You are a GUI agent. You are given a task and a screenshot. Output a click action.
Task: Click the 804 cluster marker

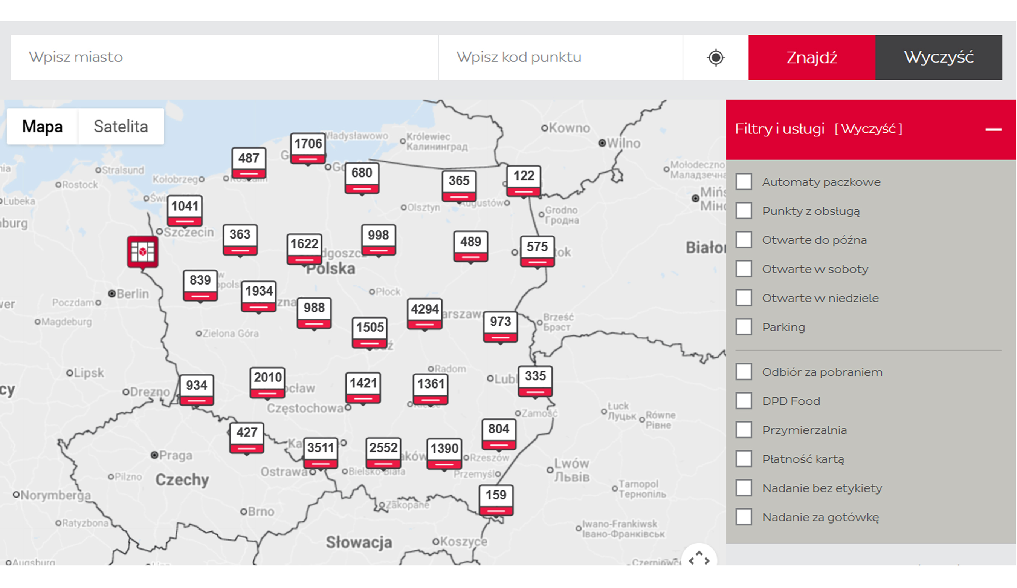point(499,434)
